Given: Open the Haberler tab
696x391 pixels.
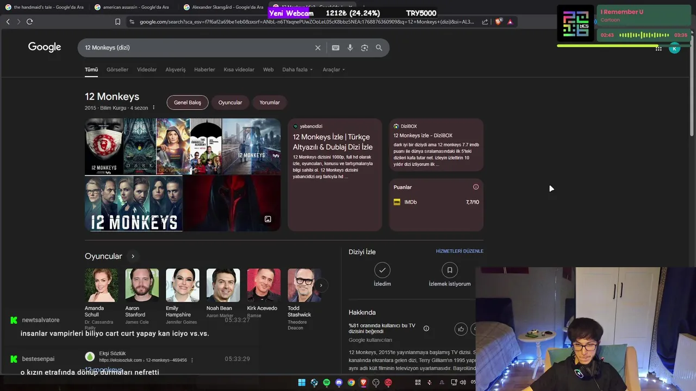Looking at the screenshot, I should coord(204,70).
